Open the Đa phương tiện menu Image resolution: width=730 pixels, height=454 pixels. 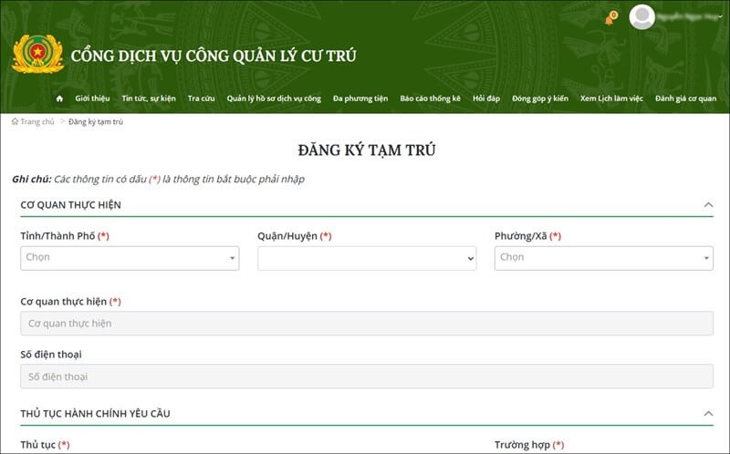coord(360,98)
